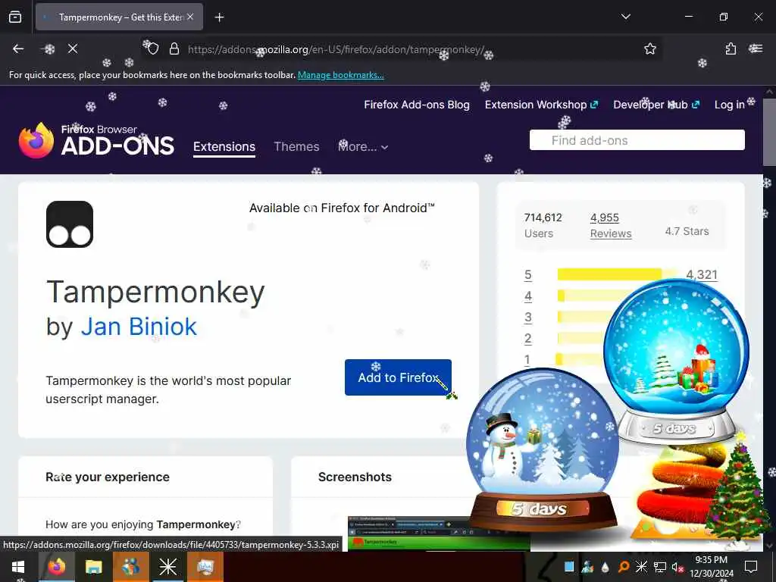The height and width of the screenshot is (582, 776).
Task: Open the Firefox application menu
Action: pyautogui.click(x=756, y=48)
